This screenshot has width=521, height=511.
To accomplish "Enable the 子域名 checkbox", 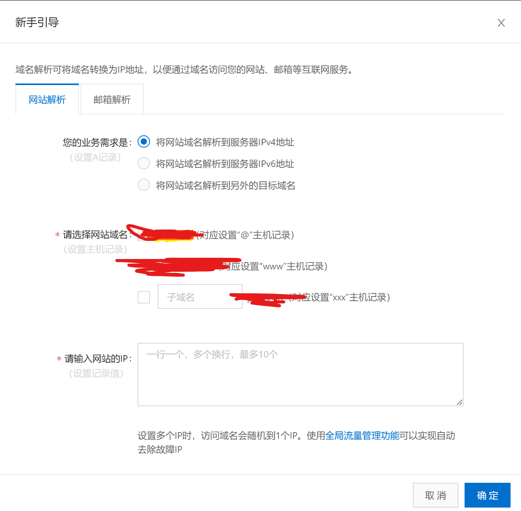I will [143, 297].
